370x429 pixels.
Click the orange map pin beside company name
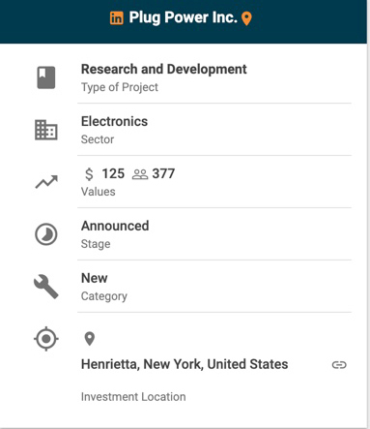point(246,18)
